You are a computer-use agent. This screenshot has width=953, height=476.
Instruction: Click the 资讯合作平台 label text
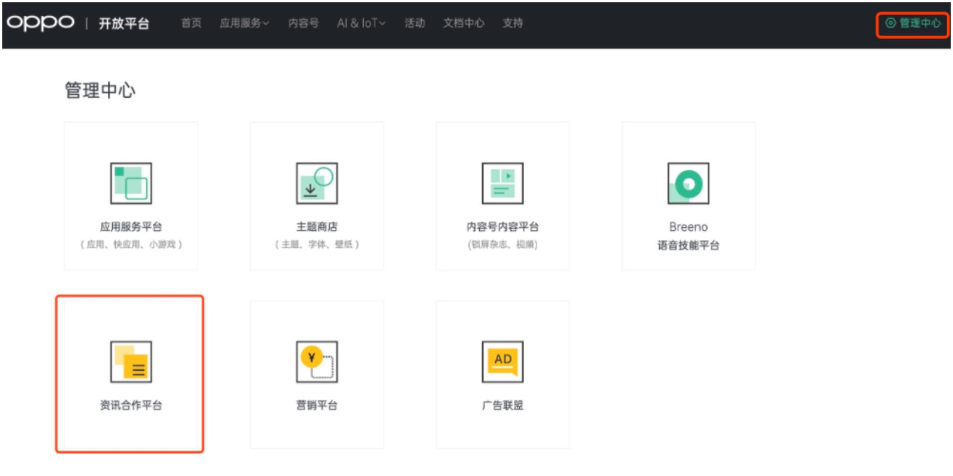pyautogui.click(x=131, y=405)
